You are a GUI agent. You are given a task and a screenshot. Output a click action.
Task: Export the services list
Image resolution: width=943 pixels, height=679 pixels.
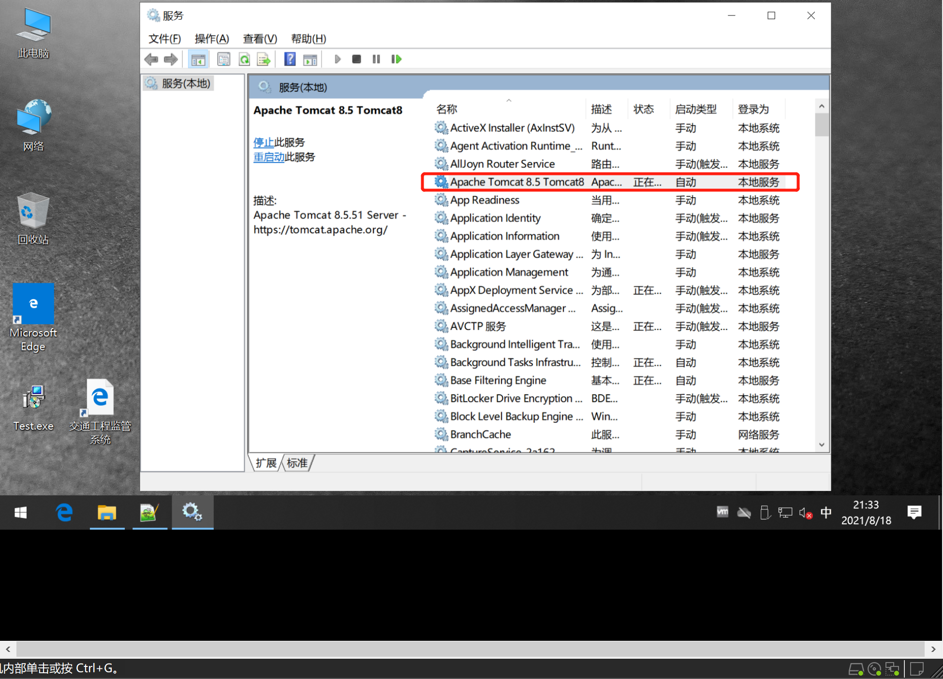pos(263,59)
